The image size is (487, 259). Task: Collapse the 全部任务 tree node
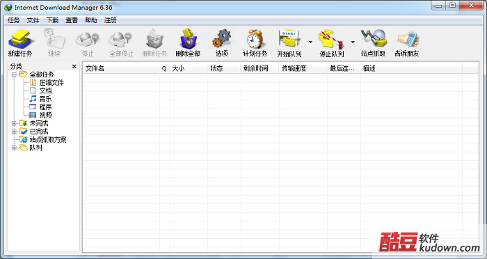coord(14,74)
